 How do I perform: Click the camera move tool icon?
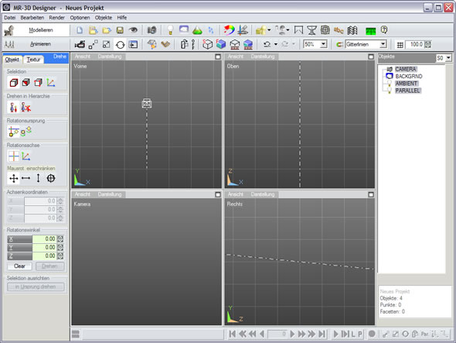coord(80,45)
